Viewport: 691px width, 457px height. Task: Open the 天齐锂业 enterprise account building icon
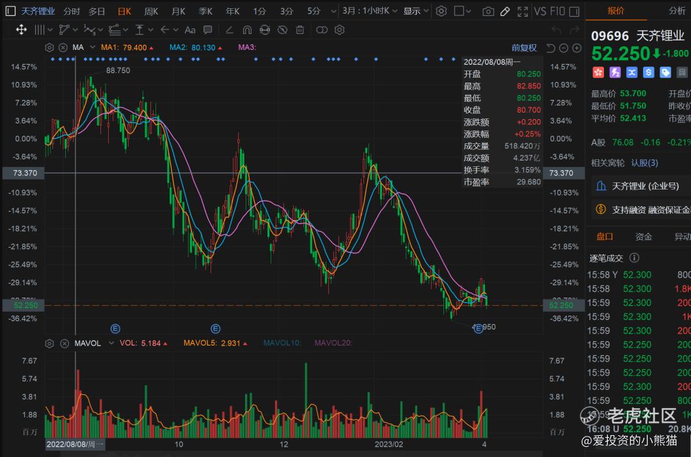pos(601,186)
